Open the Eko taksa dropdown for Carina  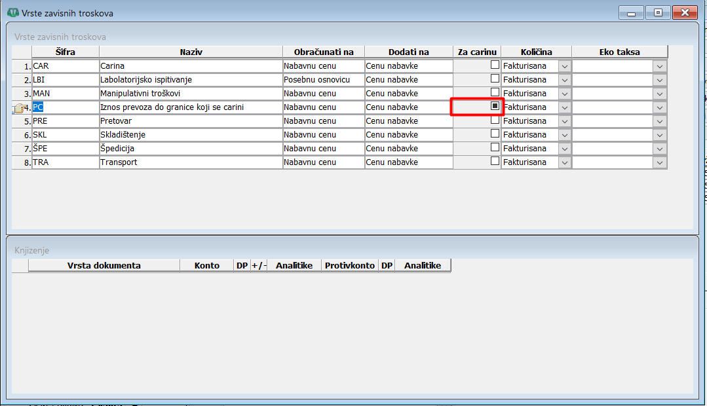pos(660,66)
